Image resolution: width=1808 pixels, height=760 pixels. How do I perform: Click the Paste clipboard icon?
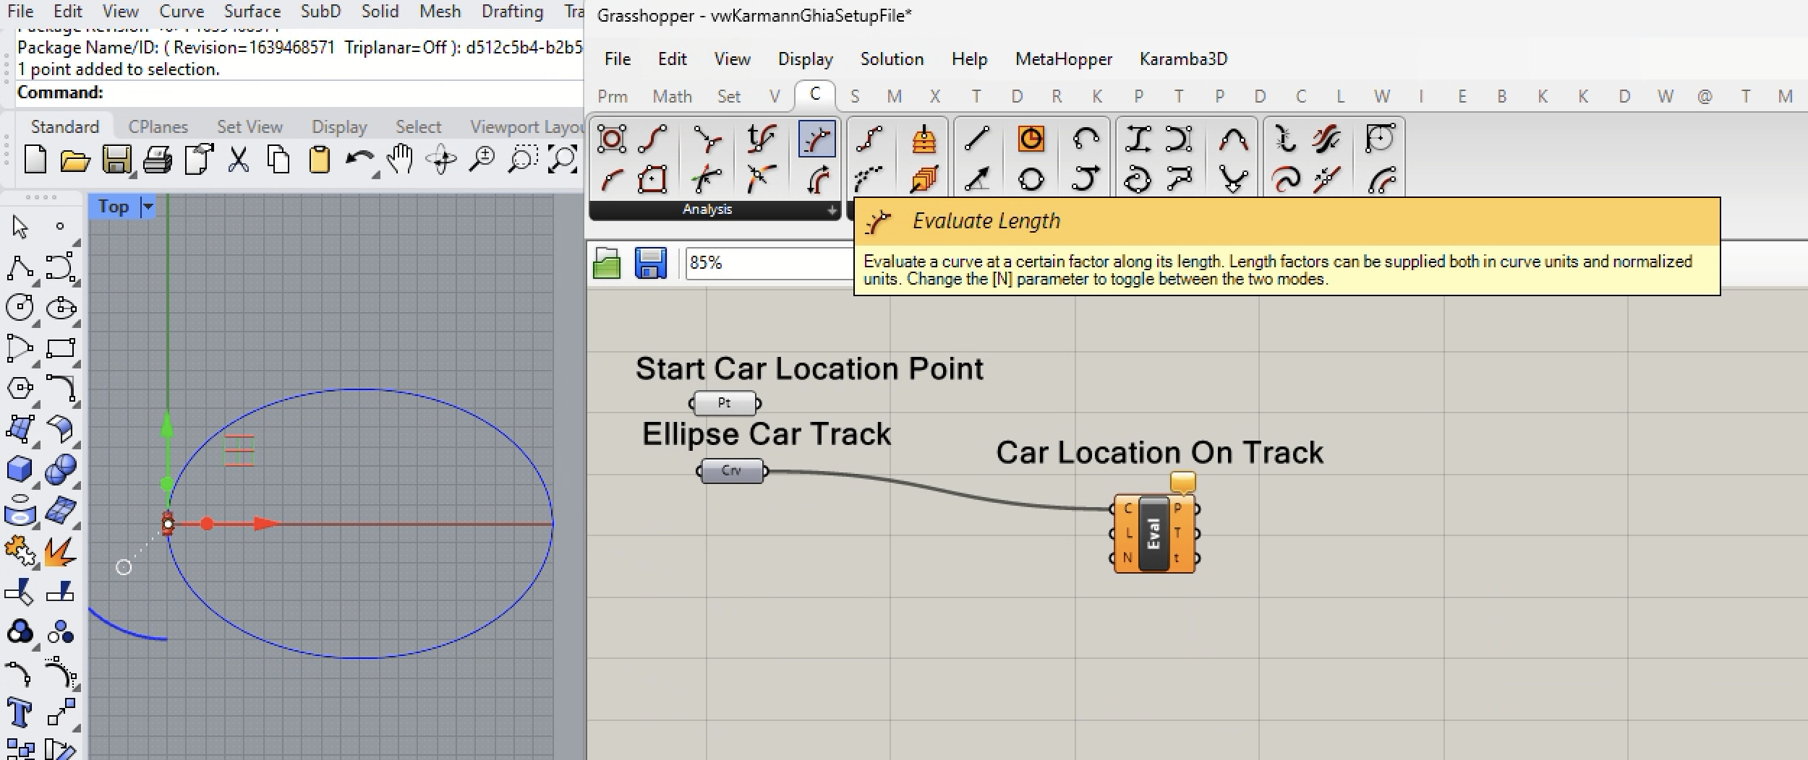319,160
